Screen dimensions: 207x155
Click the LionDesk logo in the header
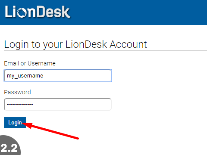(38, 12)
